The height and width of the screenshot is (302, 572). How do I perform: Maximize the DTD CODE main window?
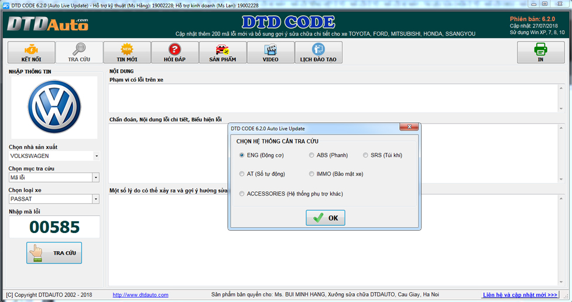(x=544, y=4)
